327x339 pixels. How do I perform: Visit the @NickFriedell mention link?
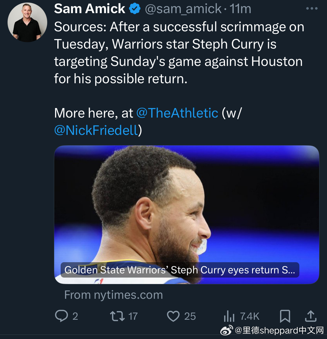96,130
